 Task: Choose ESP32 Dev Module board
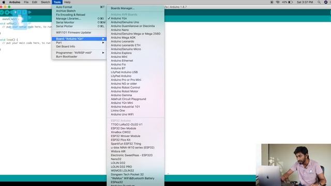pos(136,128)
